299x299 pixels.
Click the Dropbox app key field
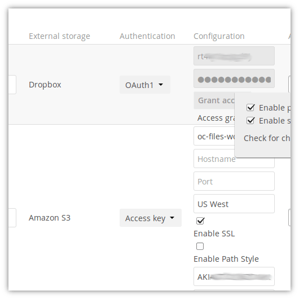pyautogui.click(x=234, y=56)
